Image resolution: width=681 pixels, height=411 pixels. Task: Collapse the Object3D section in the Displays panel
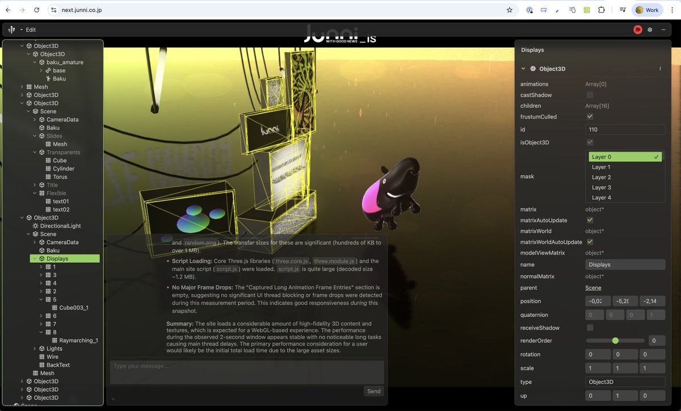(523, 68)
